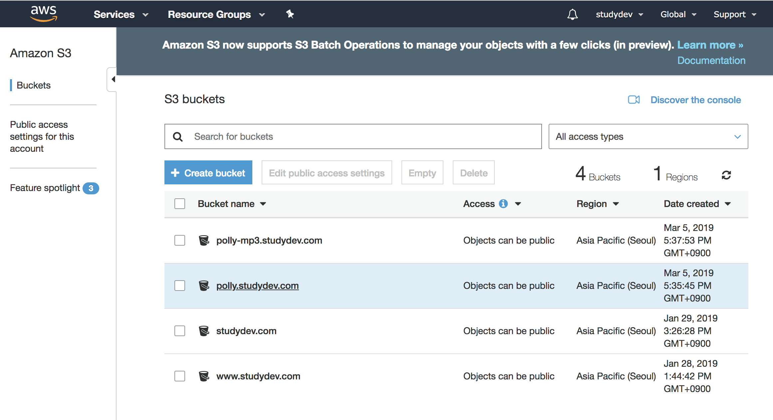Open the All access types filter

(x=648, y=136)
